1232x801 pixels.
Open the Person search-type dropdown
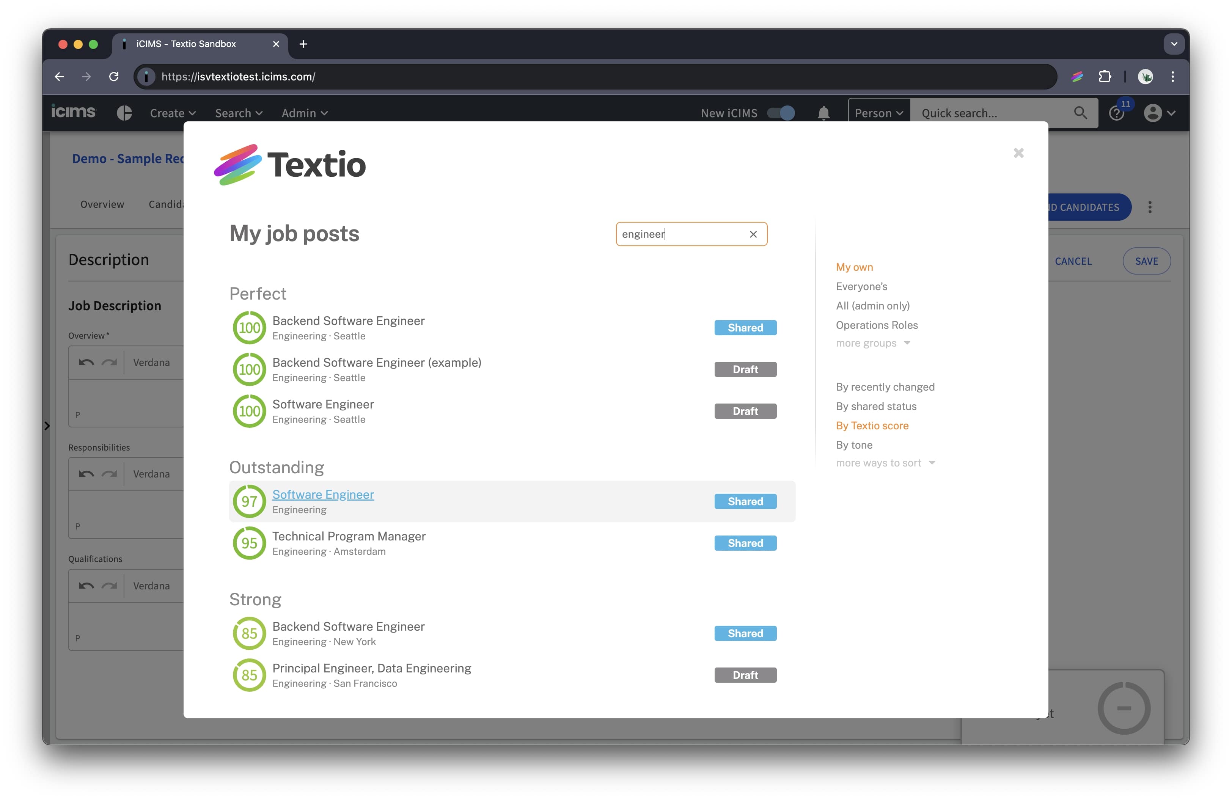click(878, 113)
